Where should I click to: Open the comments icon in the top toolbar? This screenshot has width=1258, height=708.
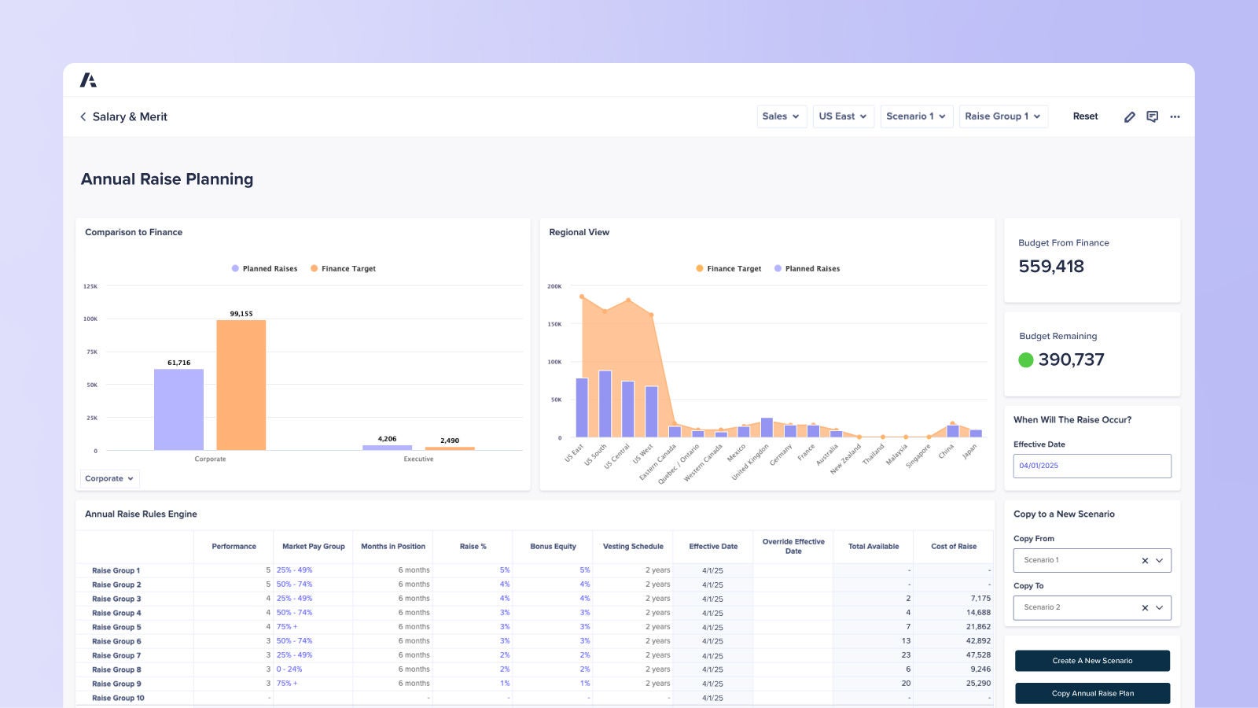pos(1153,116)
